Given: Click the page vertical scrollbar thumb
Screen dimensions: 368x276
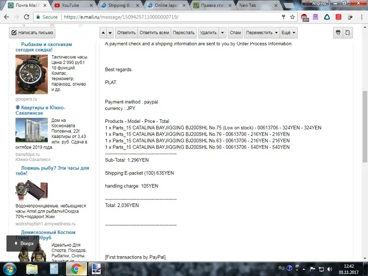Looking at the screenshot, I should point(365,126).
